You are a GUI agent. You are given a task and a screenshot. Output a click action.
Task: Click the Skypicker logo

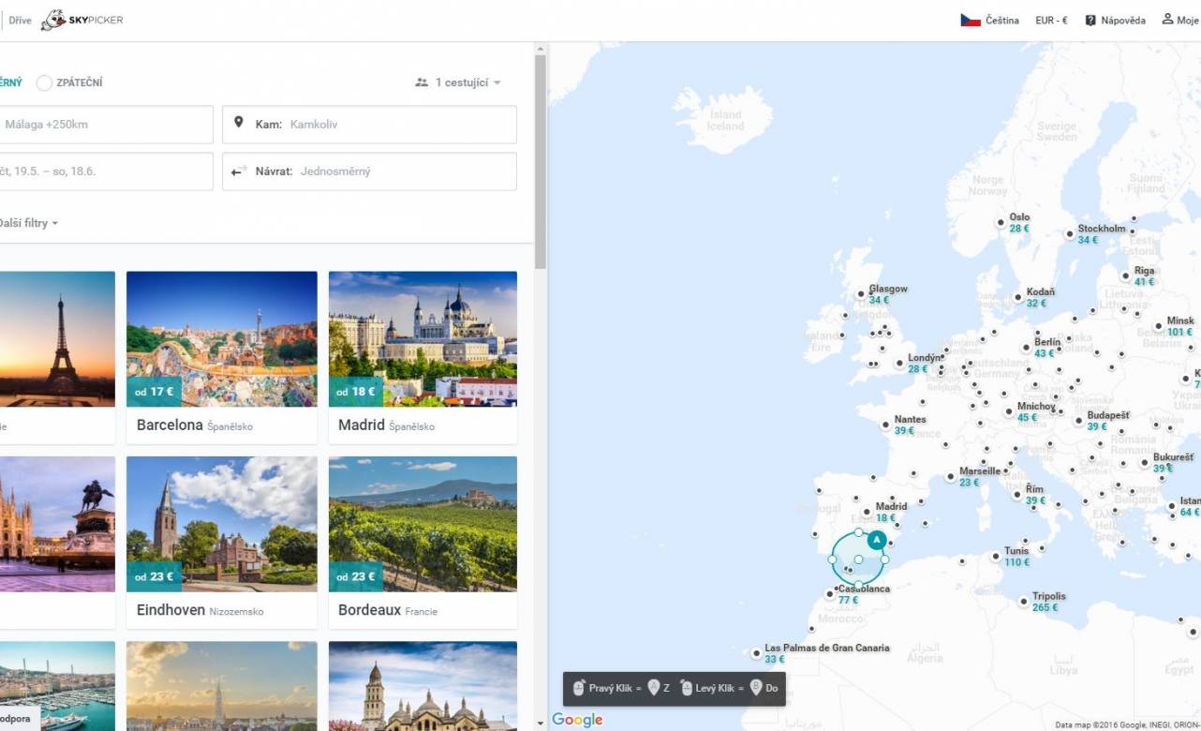click(x=82, y=20)
